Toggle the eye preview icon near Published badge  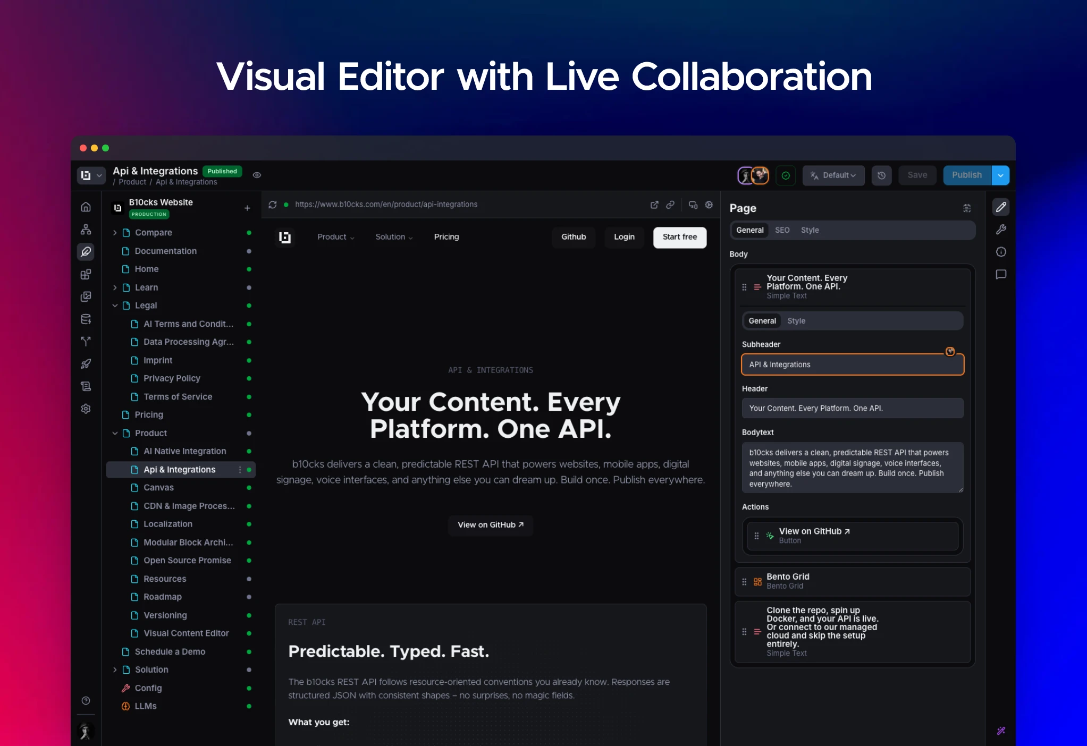[257, 175]
